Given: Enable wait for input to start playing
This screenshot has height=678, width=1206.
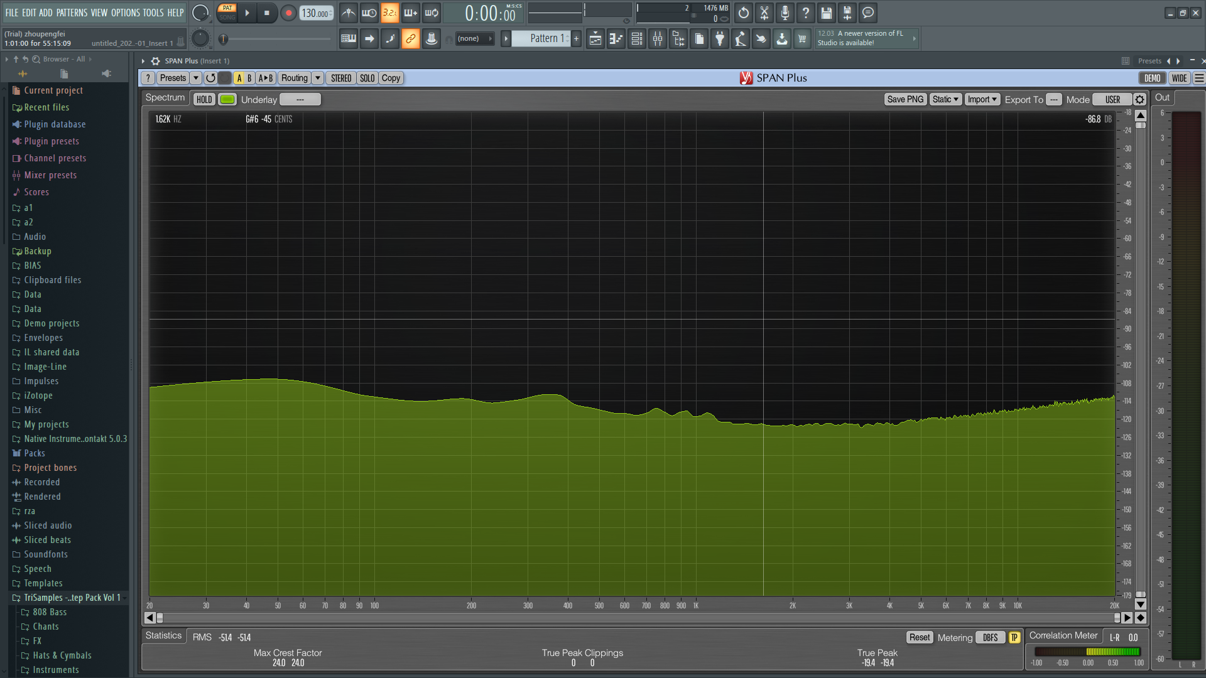Looking at the screenshot, I should pyautogui.click(x=369, y=13).
